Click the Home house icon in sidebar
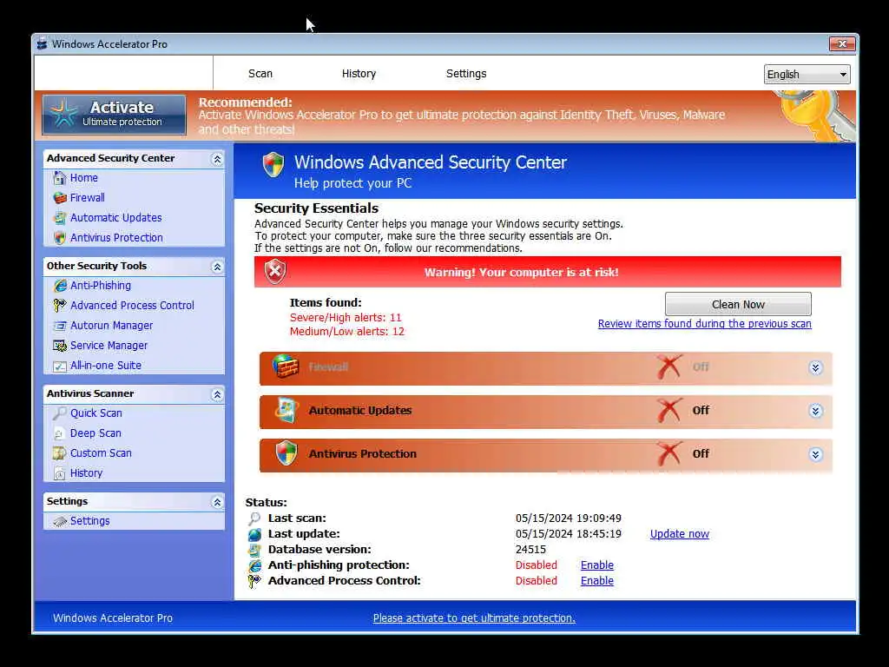This screenshot has width=889, height=667. (60, 178)
